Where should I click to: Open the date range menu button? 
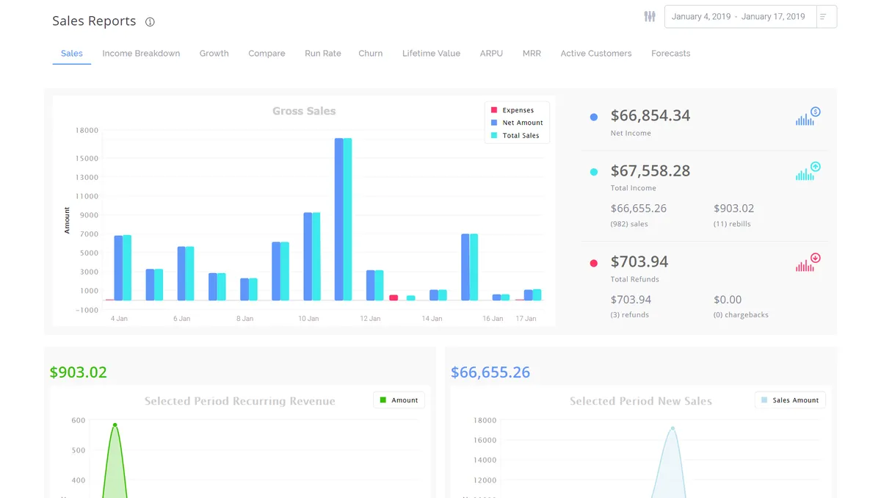pyautogui.click(x=826, y=17)
